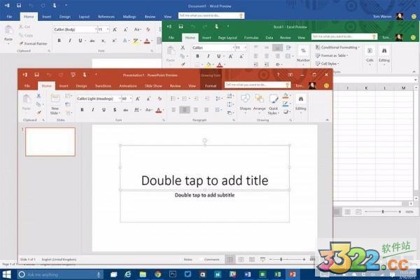Image resolution: width=420 pixels, height=280 pixels.
Task: Click Bold in PowerPoint ribbon
Action: tap(82, 110)
